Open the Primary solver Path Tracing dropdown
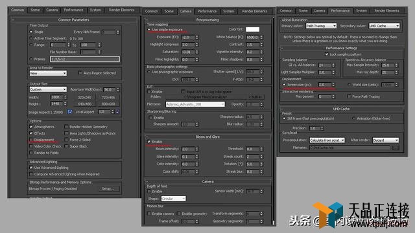Screen dimensions: 415x233 click(321, 26)
